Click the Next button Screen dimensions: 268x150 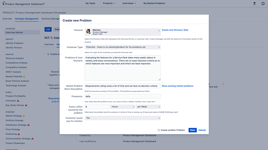pyautogui.click(x=193, y=130)
